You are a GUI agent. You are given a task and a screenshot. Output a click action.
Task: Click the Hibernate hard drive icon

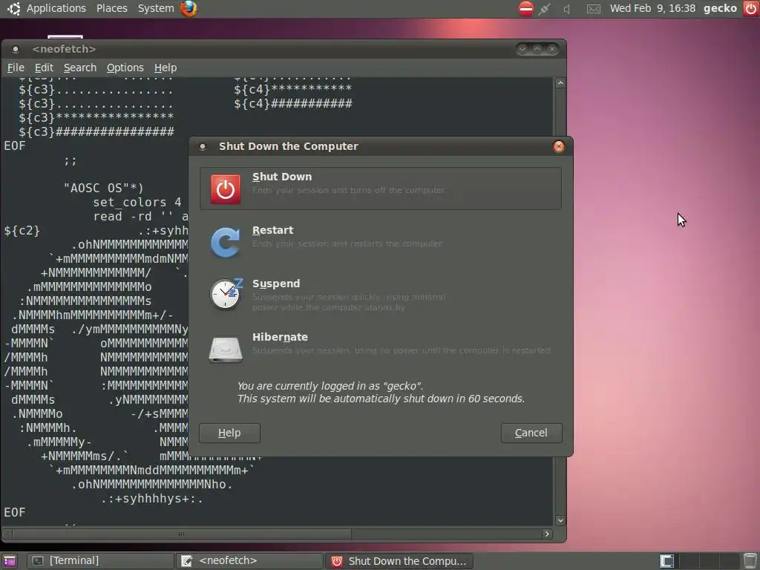[x=226, y=349]
